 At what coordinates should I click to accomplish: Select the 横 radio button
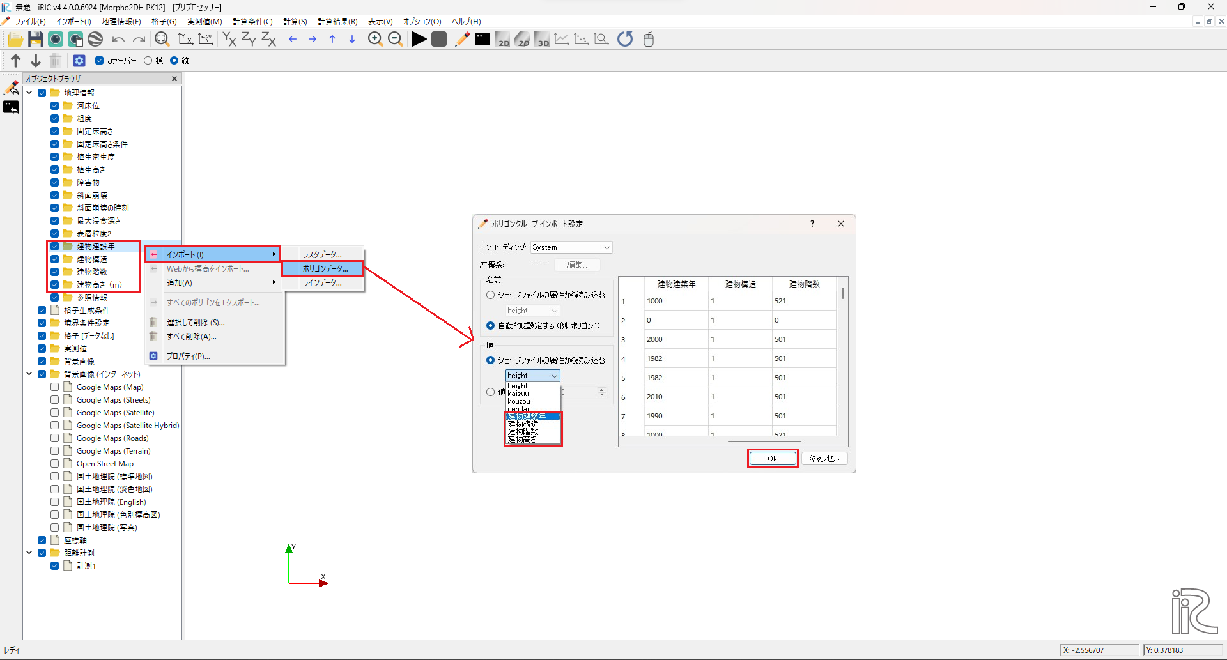click(x=148, y=61)
